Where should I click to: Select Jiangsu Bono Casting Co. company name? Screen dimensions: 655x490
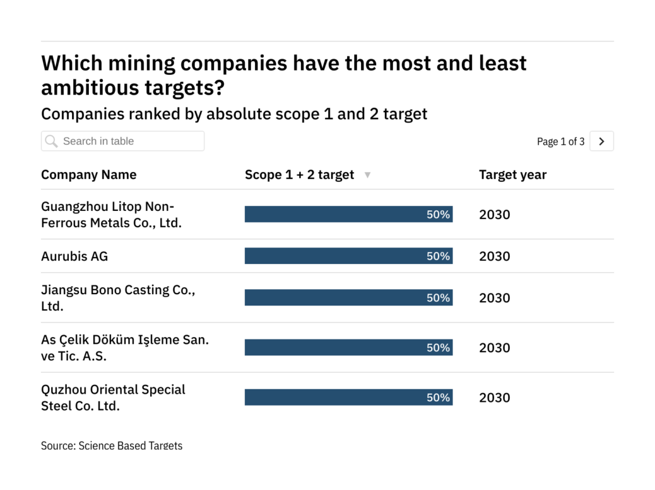click(118, 298)
